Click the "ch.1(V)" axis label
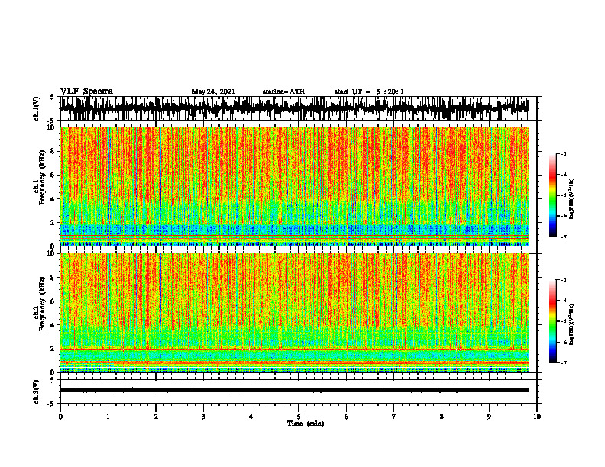 [x=37, y=108]
